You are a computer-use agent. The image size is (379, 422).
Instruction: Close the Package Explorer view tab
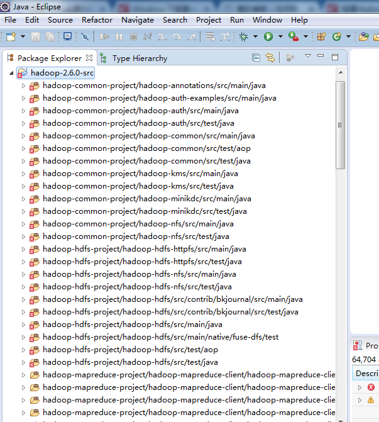(89, 58)
